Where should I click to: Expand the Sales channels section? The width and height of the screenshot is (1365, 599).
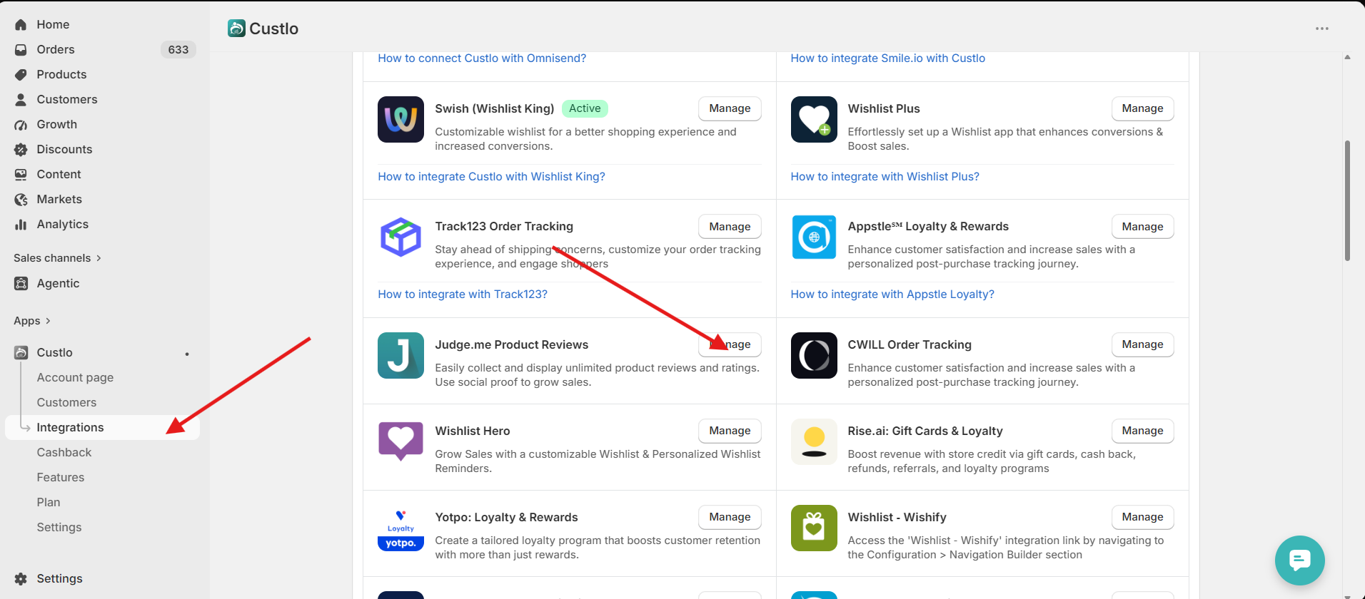click(57, 258)
